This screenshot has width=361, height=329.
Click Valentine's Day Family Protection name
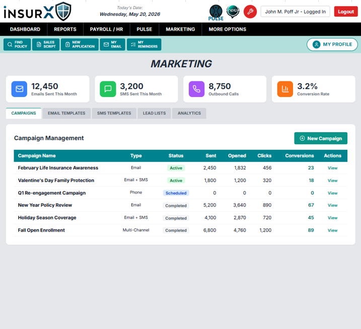point(56,180)
